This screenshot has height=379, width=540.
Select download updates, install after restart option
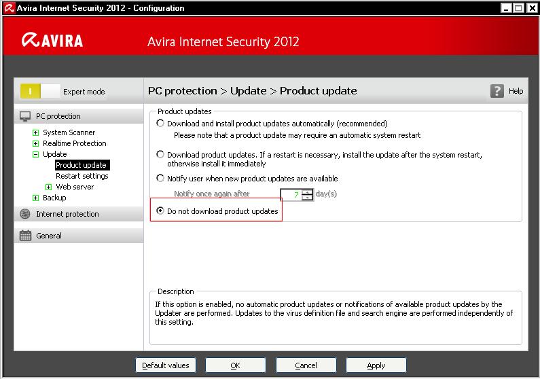[160, 154]
